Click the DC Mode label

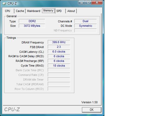tap(66, 26)
